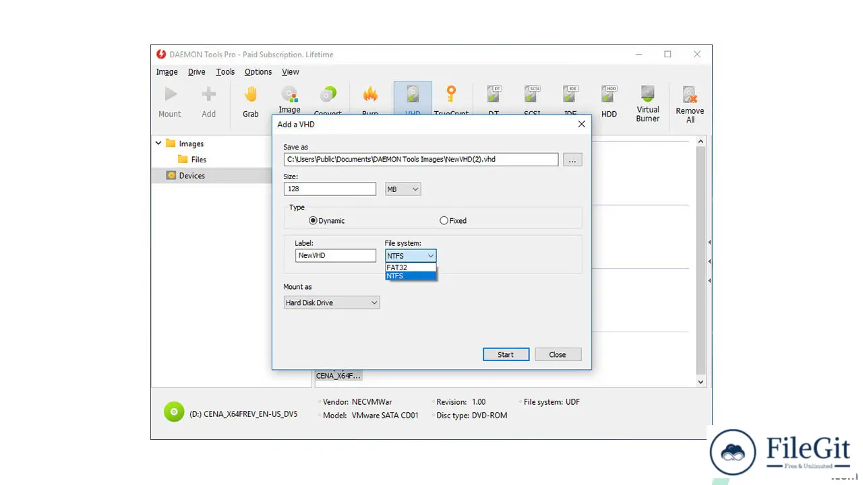
Task: Collapse the File system NTFS dropdown
Action: tap(411, 256)
